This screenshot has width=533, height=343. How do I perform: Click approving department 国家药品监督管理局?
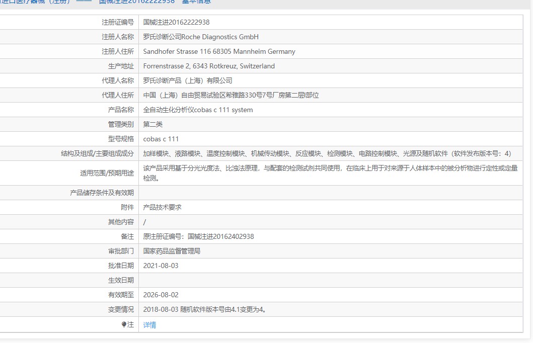[172, 251]
